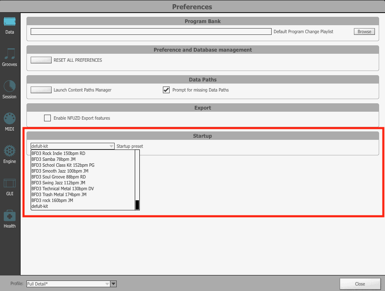Enable NFUZD Export features checkbox

[x=47, y=118]
